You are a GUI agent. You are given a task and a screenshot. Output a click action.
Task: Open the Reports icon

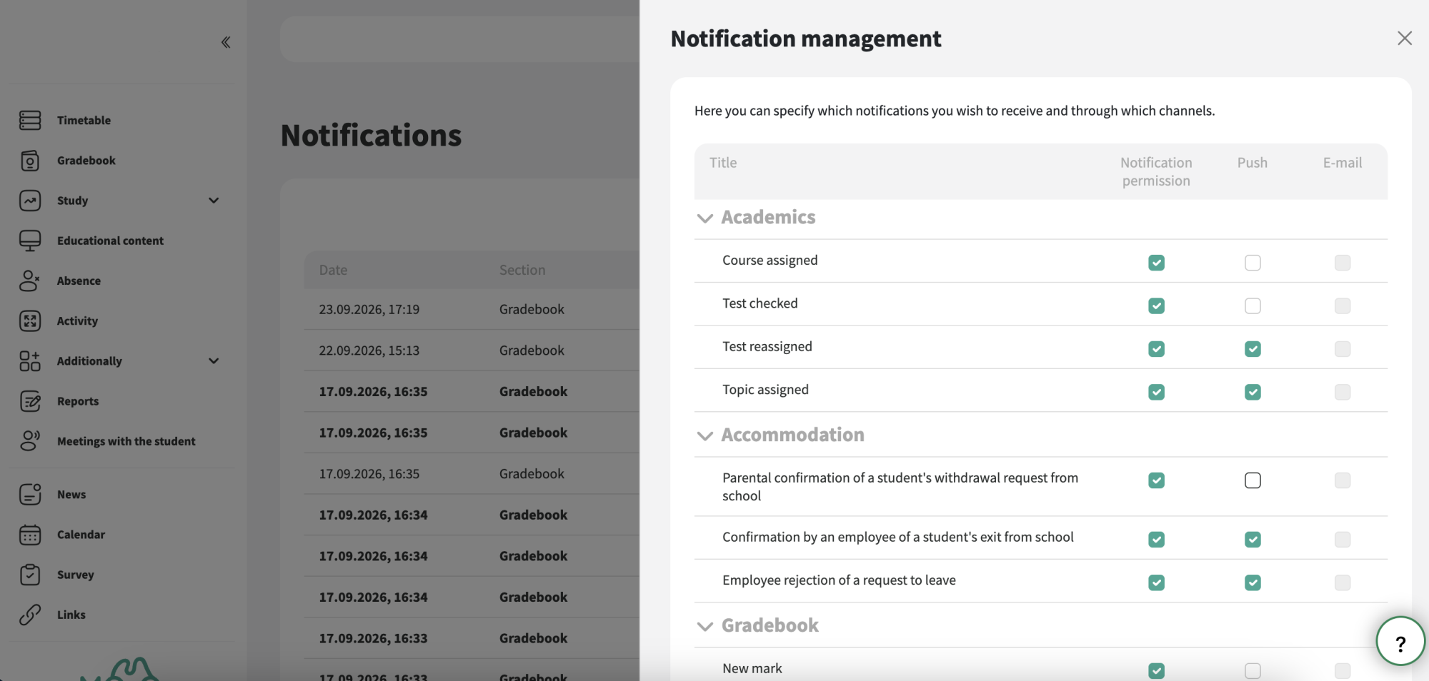[x=30, y=401]
